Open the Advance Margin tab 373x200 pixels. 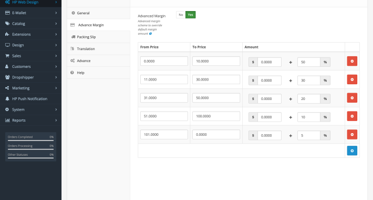click(x=98, y=25)
